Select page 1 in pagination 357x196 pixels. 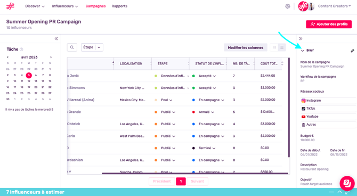[x=181, y=182]
